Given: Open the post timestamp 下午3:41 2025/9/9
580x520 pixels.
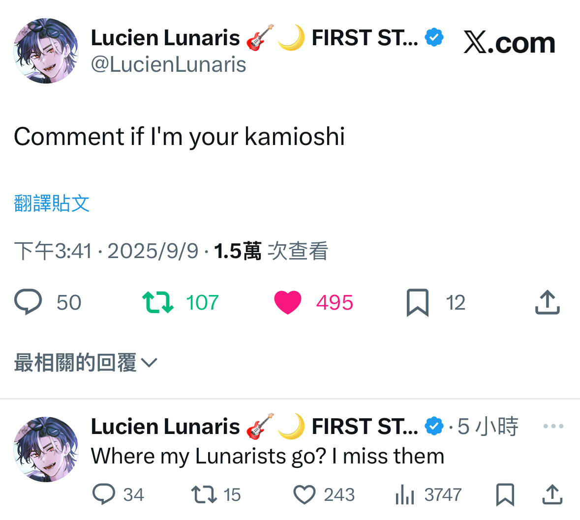Looking at the screenshot, I should pyautogui.click(x=106, y=251).
